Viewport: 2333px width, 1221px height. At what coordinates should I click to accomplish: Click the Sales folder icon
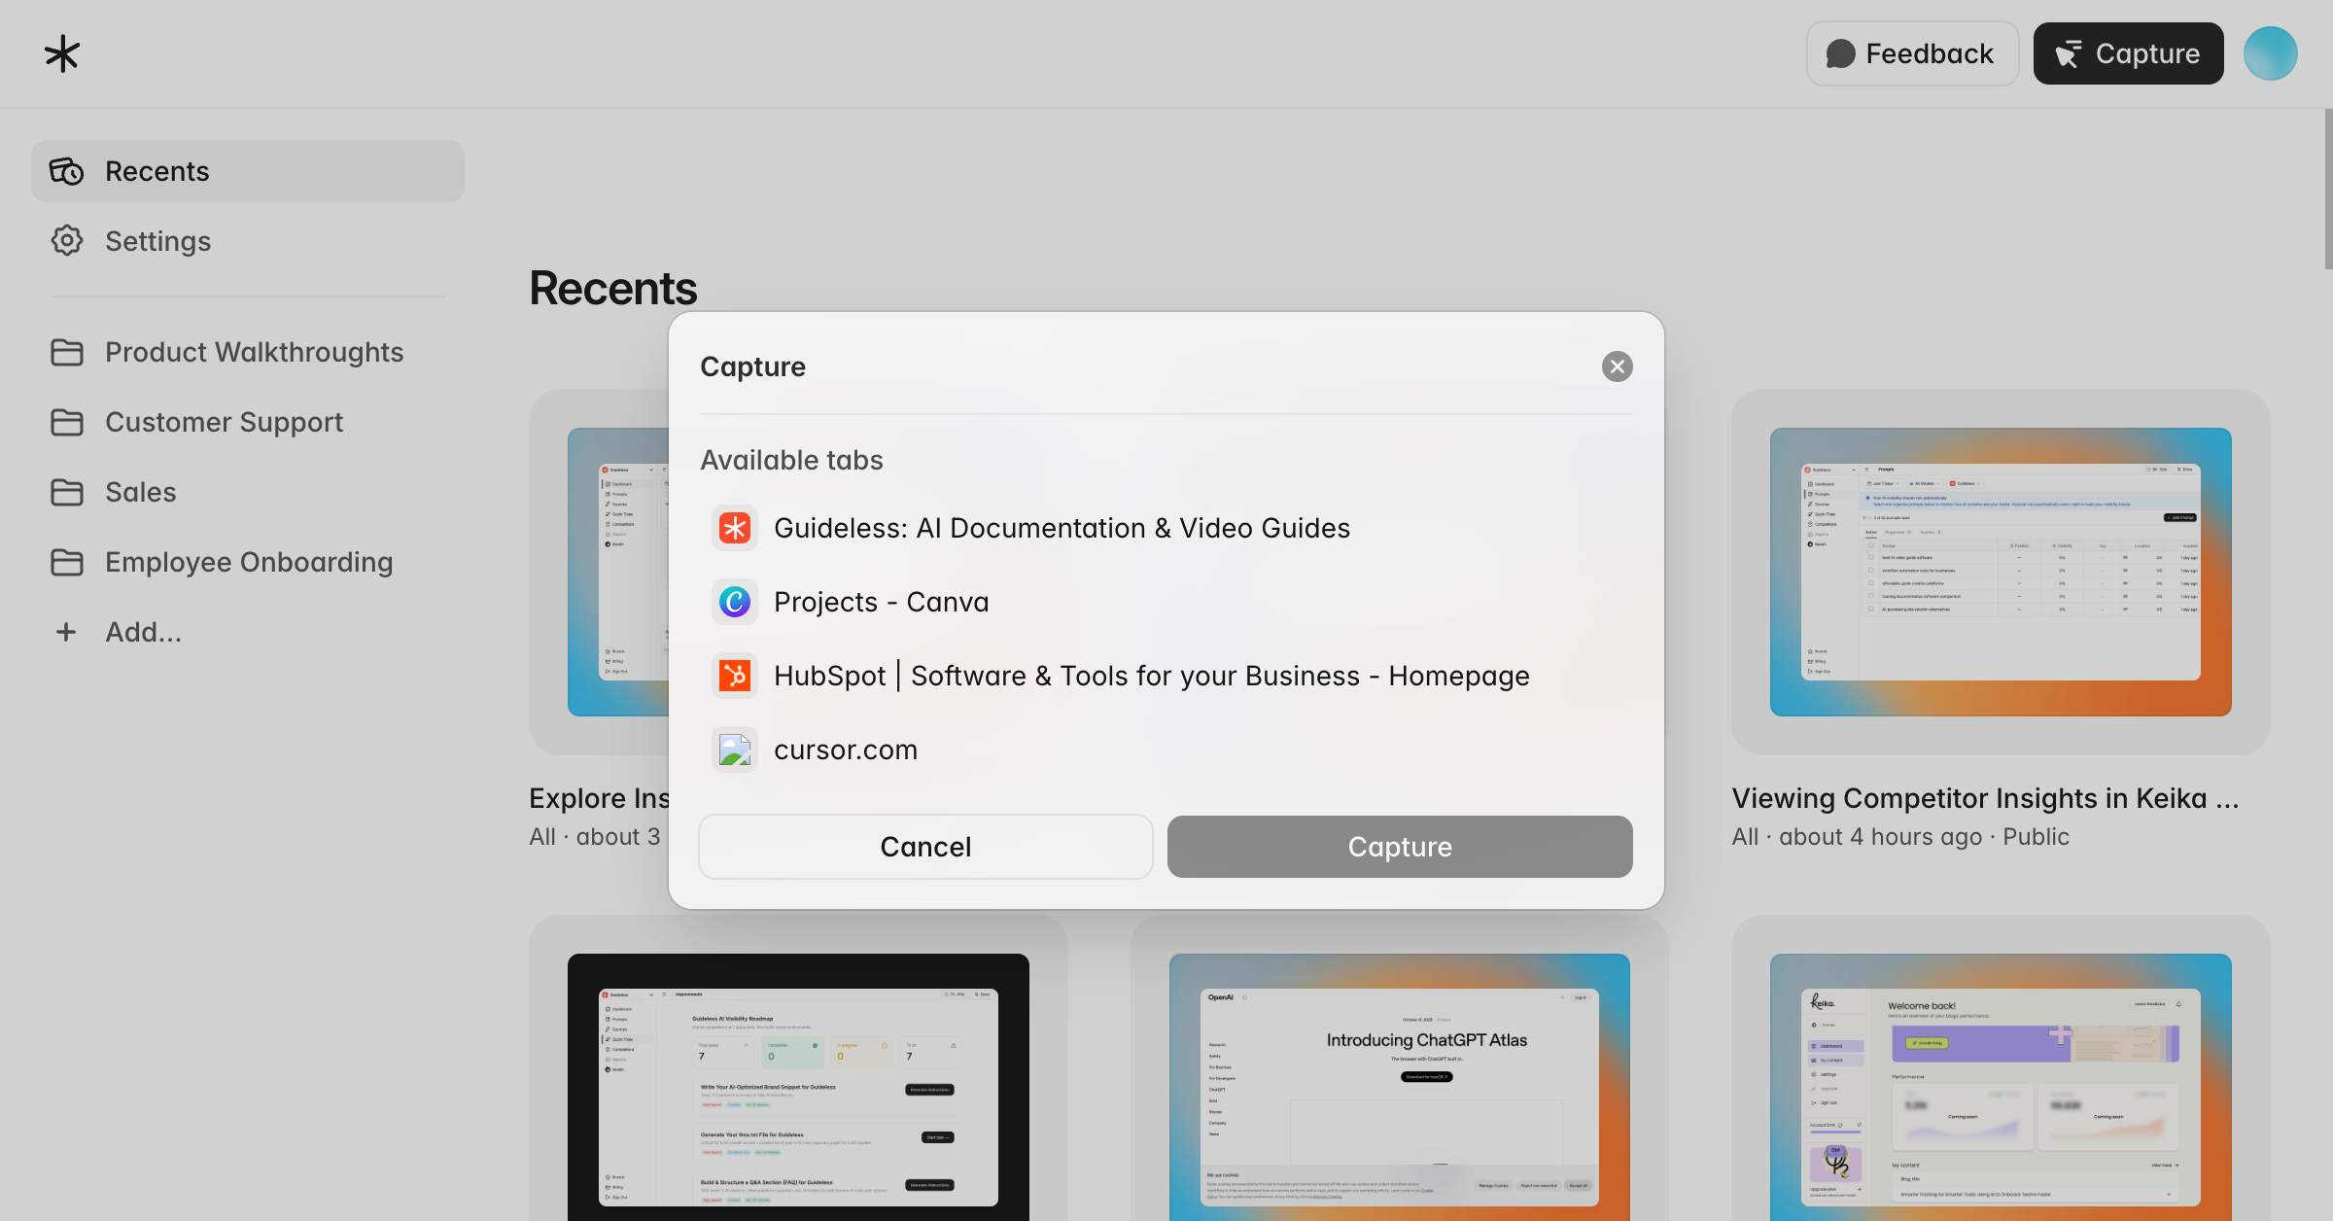pyautogui.click(x=67, y=492)
